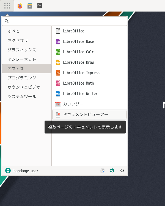Open the application grid menu button
Viewport: 165px width, 206px height.
click(x=7, y=6)
